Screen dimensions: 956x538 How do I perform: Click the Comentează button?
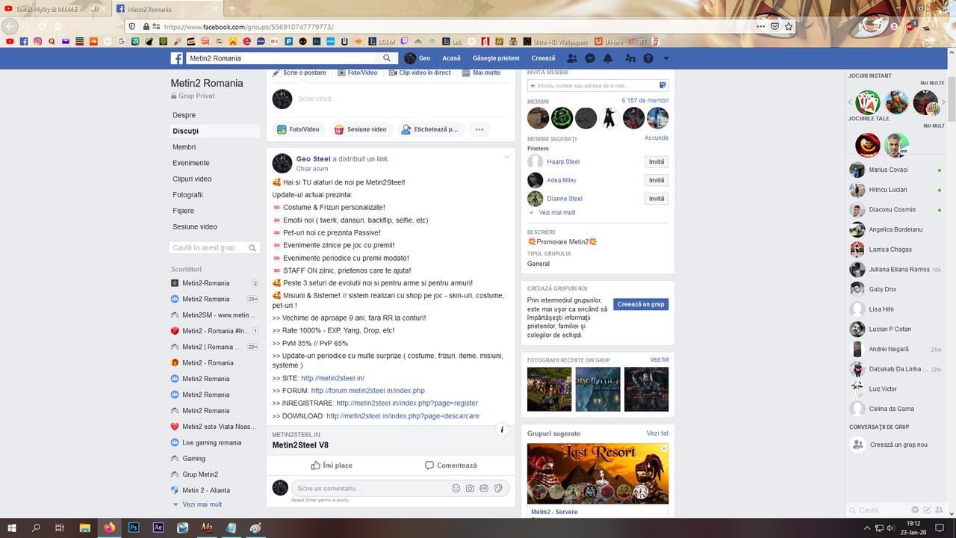450,466
